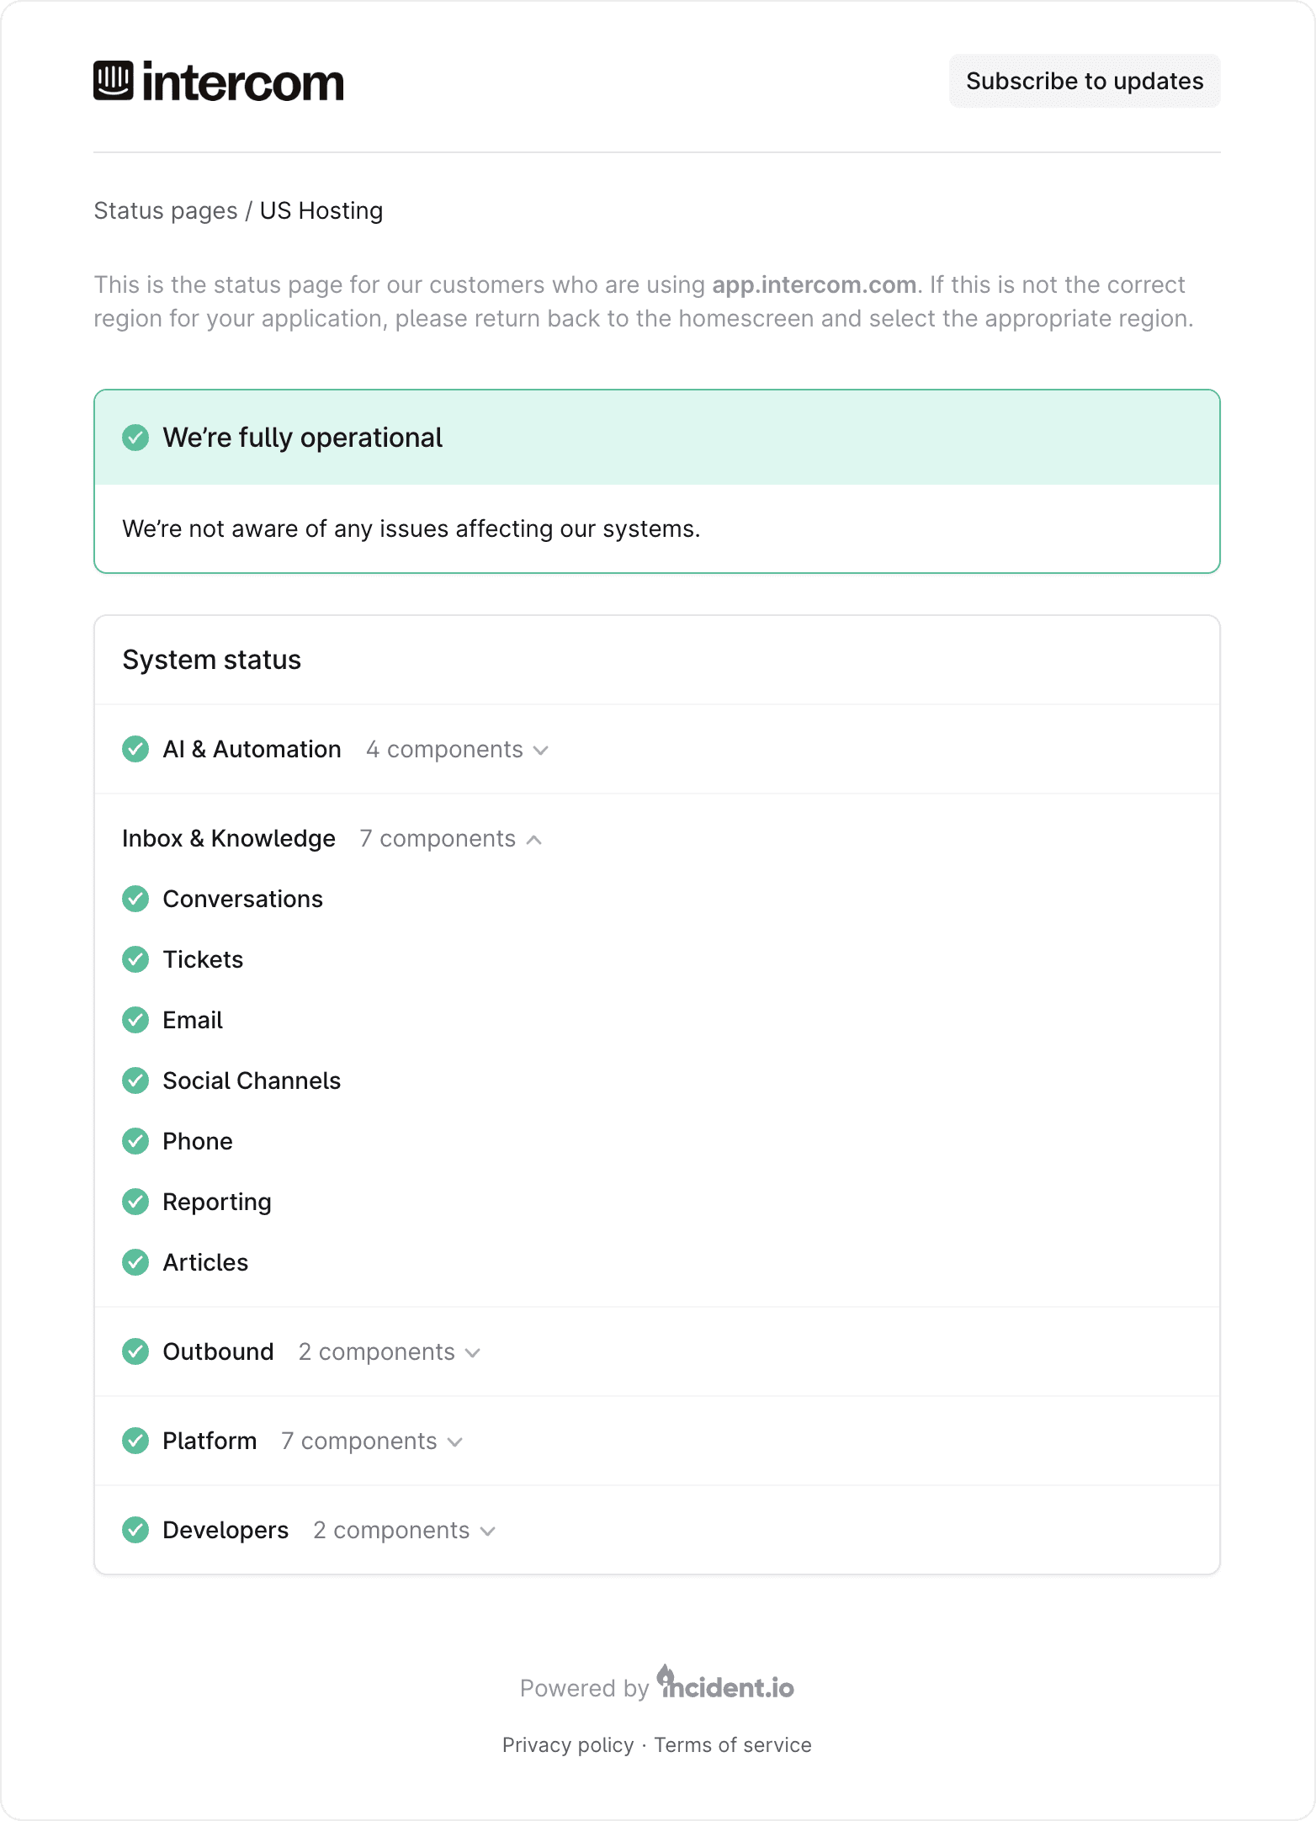Click the green check icon beside Email
The width and height of the screenshot is (1316, 1821).
(135, 1020)
